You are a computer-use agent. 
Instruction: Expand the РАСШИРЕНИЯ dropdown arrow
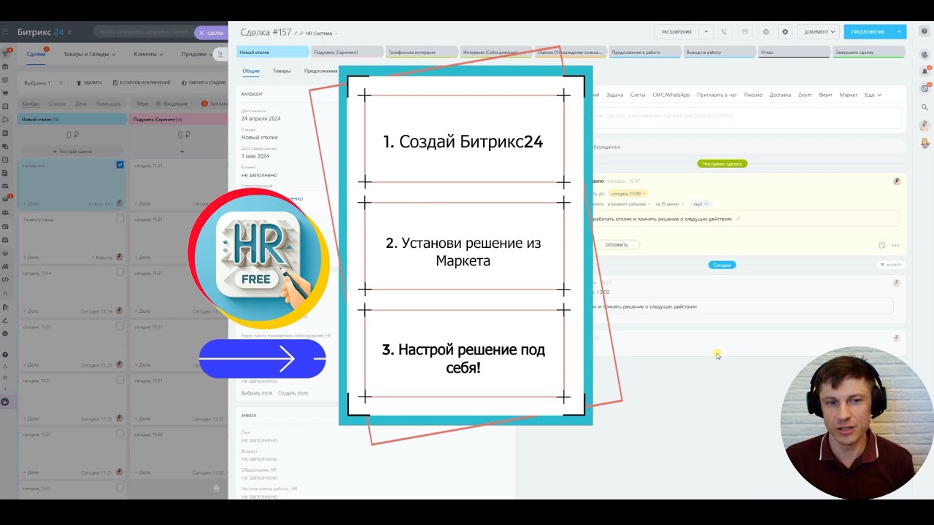(706, 32)
